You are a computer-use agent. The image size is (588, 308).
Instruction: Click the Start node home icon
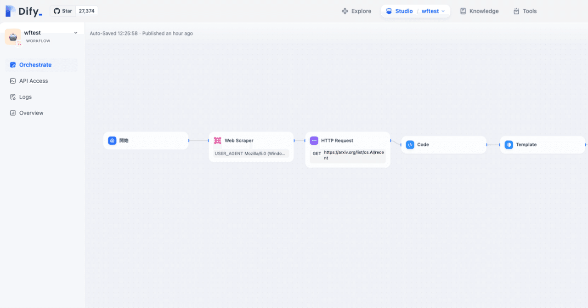pos(112,141)
